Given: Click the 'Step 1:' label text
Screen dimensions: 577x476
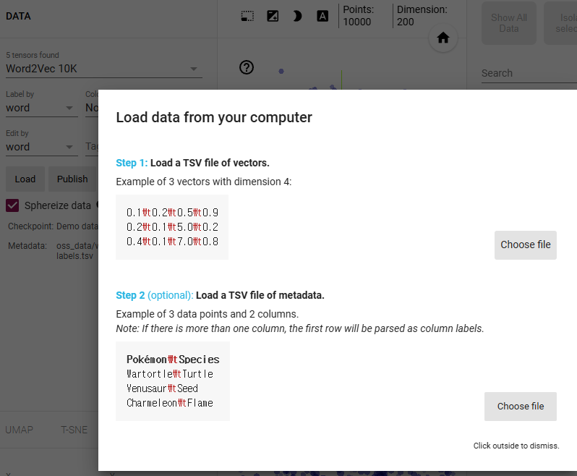Looking at the screenshot, I should coord(132,163).
